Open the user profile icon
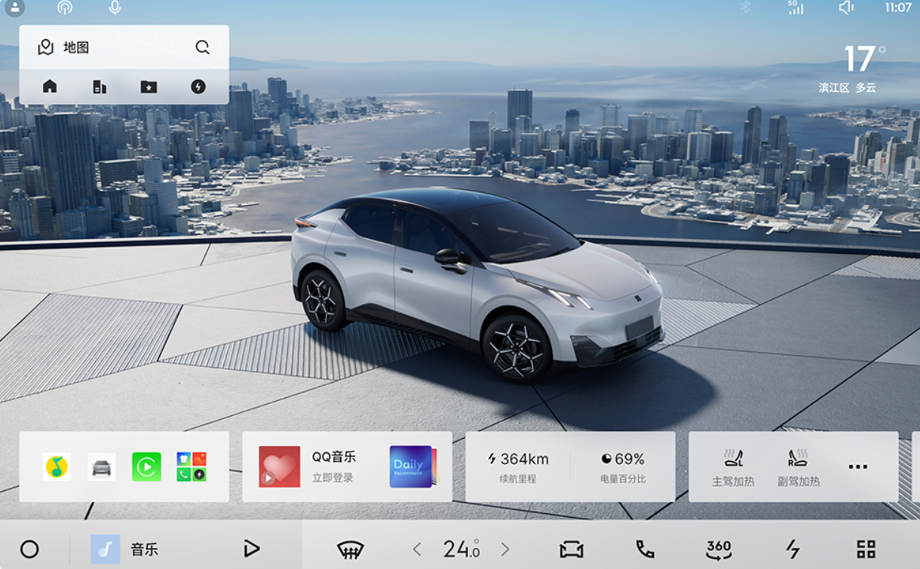Image resolution: width=920 pixels, height=569 pixels. click(14, 8)
